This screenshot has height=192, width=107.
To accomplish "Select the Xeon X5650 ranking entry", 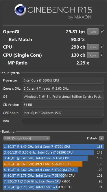I will point(53,181).
